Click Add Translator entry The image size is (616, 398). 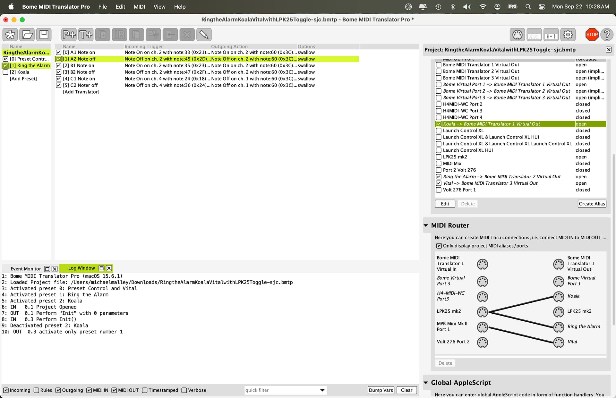click(x=81, y=92)
